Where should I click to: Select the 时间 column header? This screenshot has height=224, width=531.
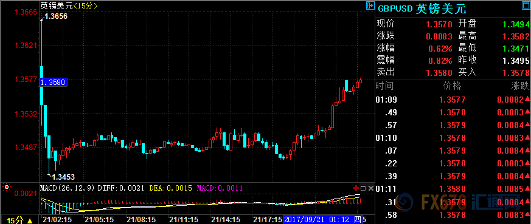pyautogui.click(x=384, y=86)
